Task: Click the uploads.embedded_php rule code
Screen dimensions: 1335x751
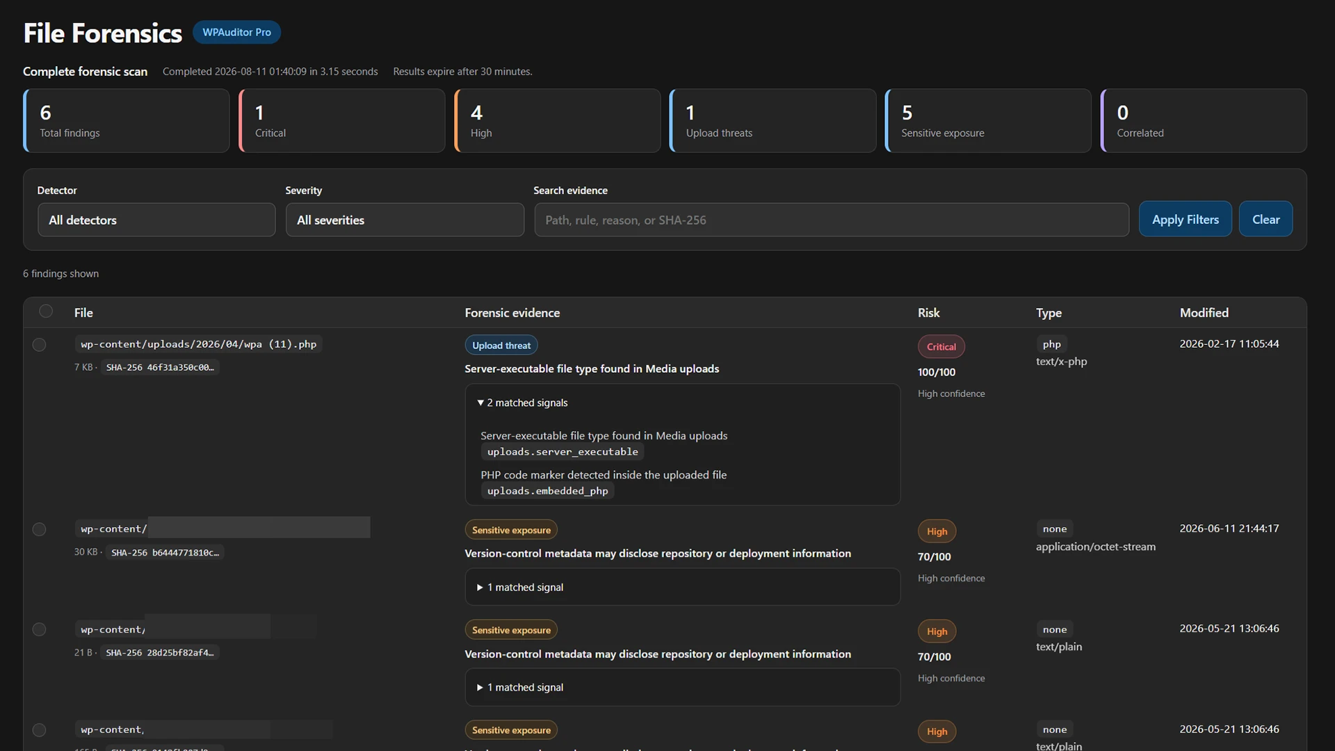Action: [x=547, y=491]
